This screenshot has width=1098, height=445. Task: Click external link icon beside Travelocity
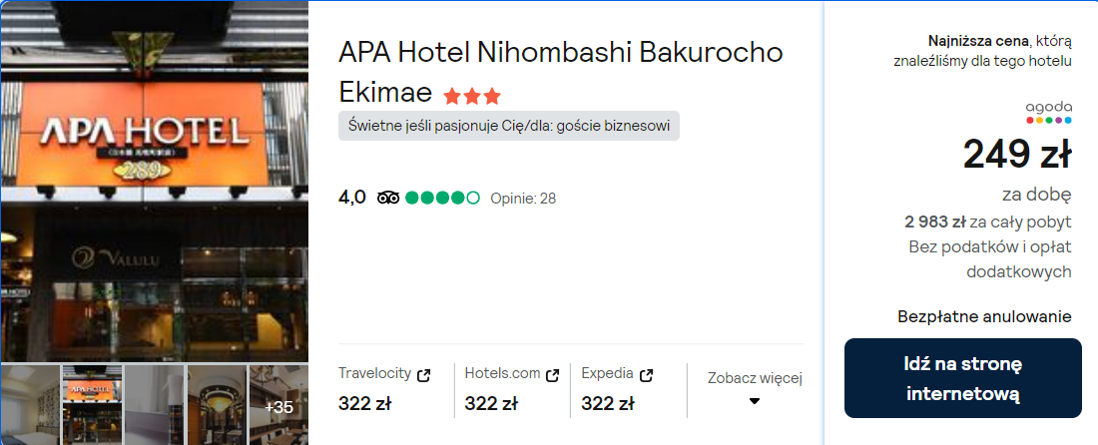[x=423, y=375]
